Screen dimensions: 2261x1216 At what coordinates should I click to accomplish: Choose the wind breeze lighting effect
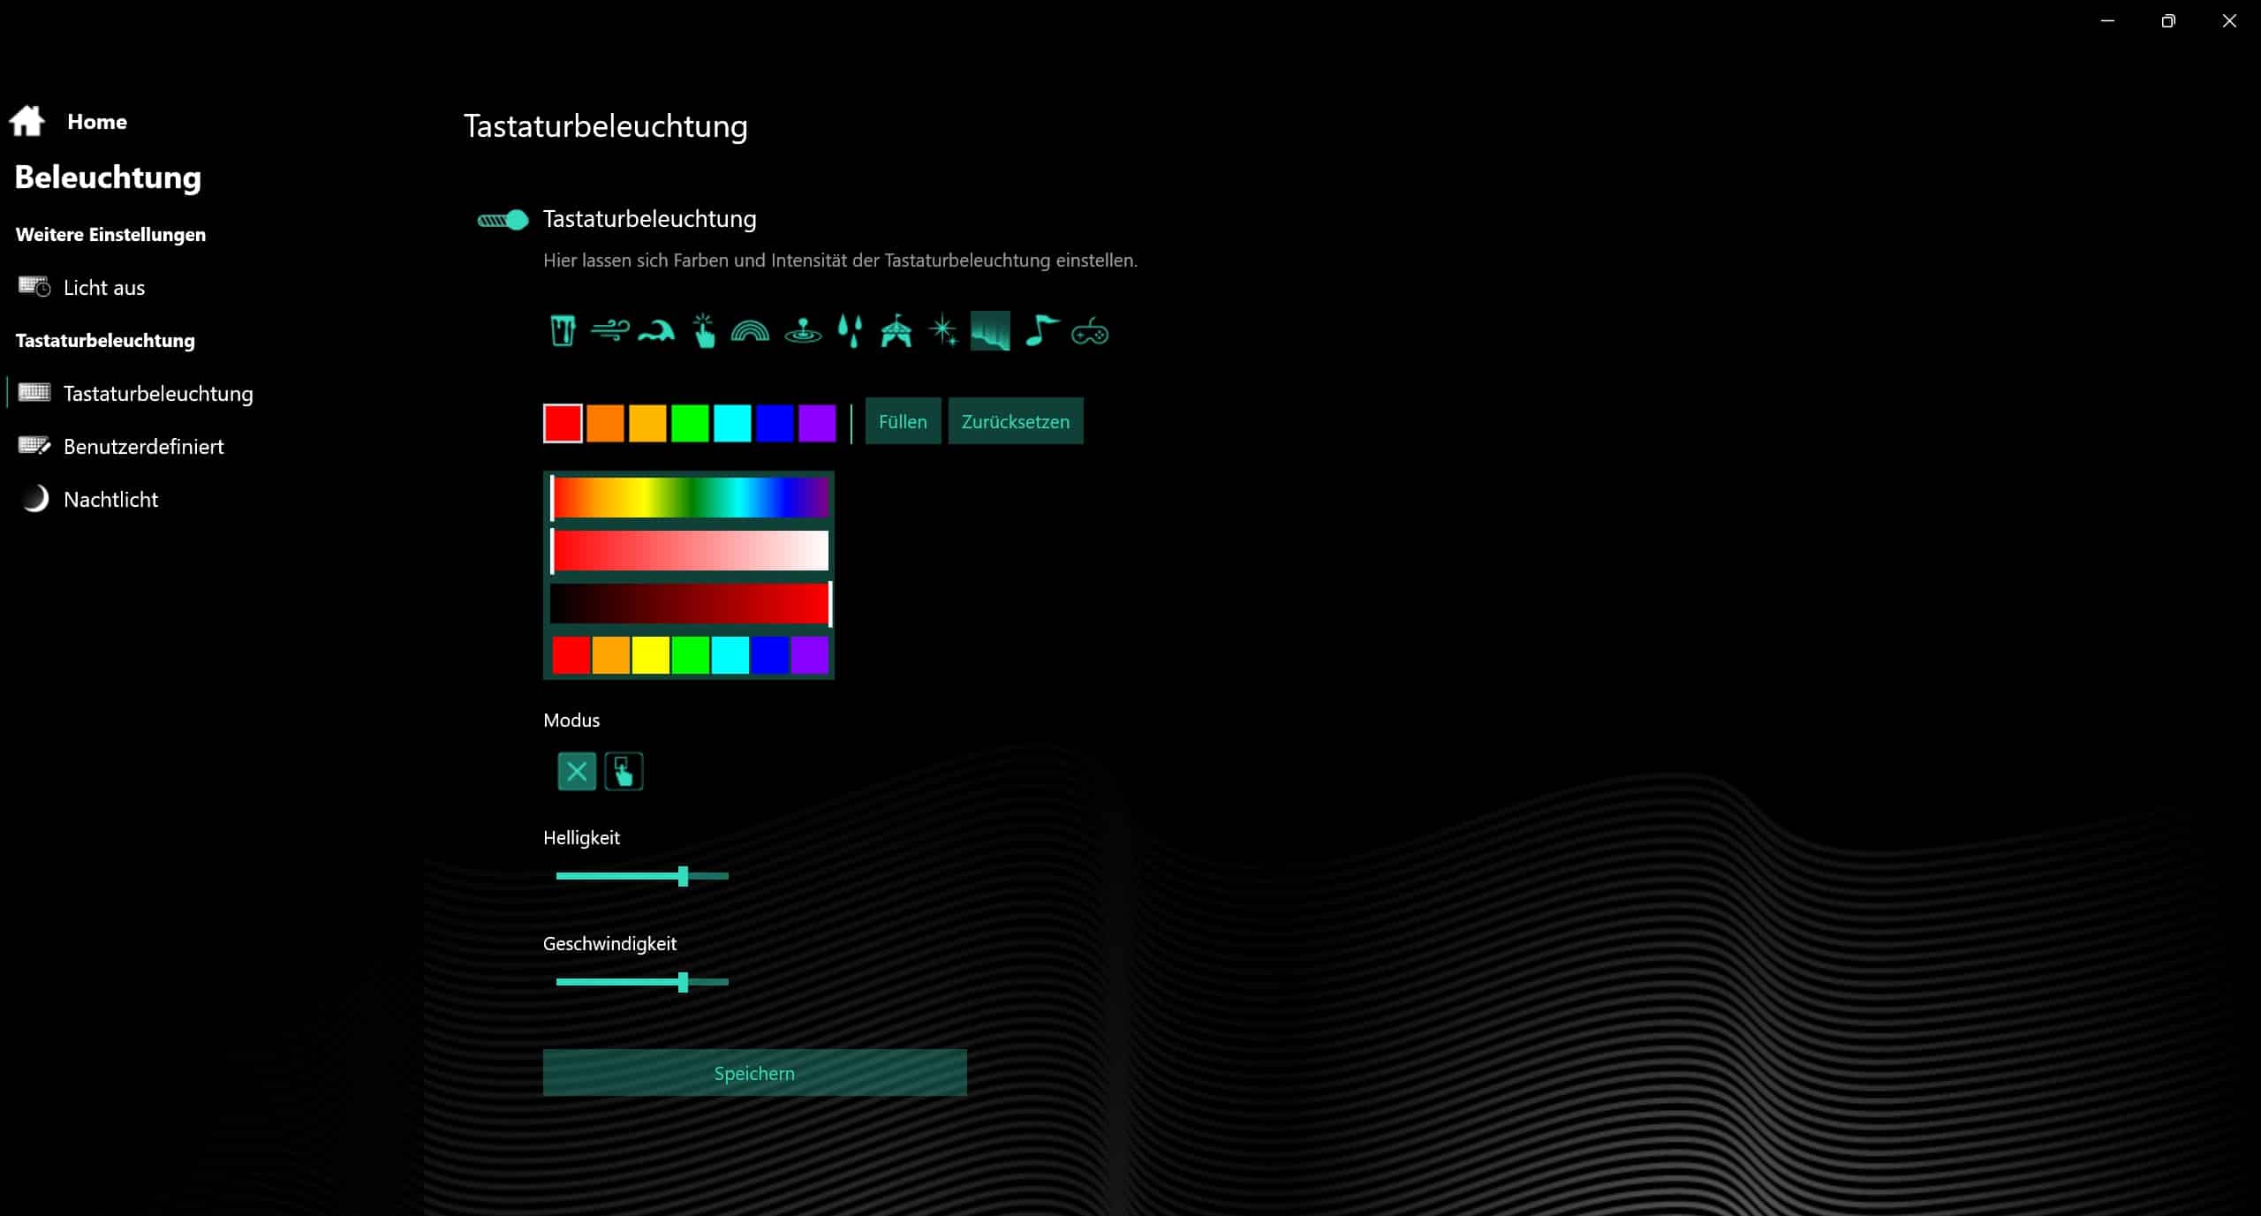609,331
